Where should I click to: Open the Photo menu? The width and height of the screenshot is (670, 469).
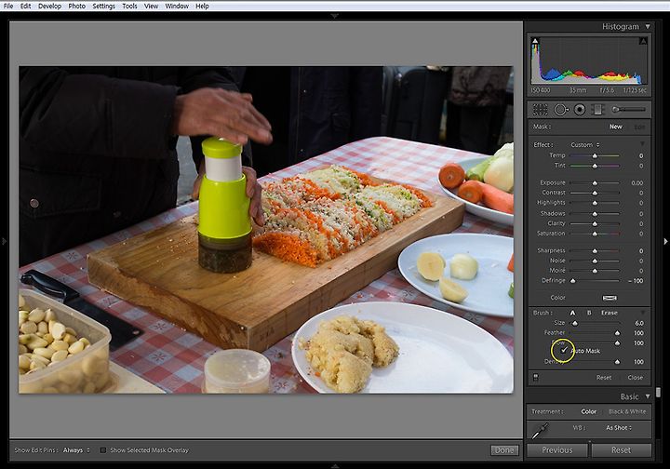click(77, 6)
